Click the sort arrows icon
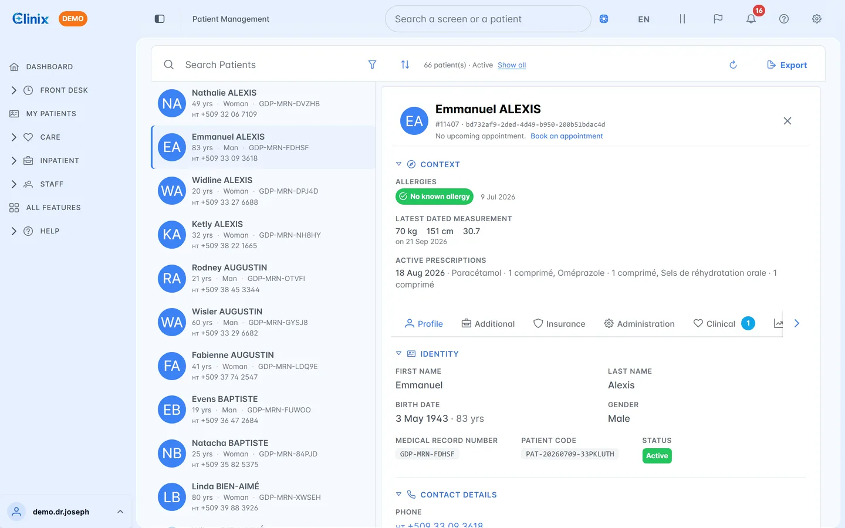Screen dimensions: 845x528 click(405, 65)
